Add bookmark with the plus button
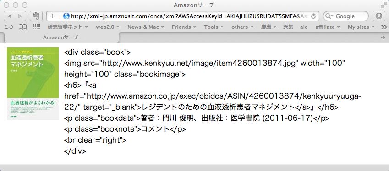Viewport: 389px width, 171px height. (x=53, y=16)
